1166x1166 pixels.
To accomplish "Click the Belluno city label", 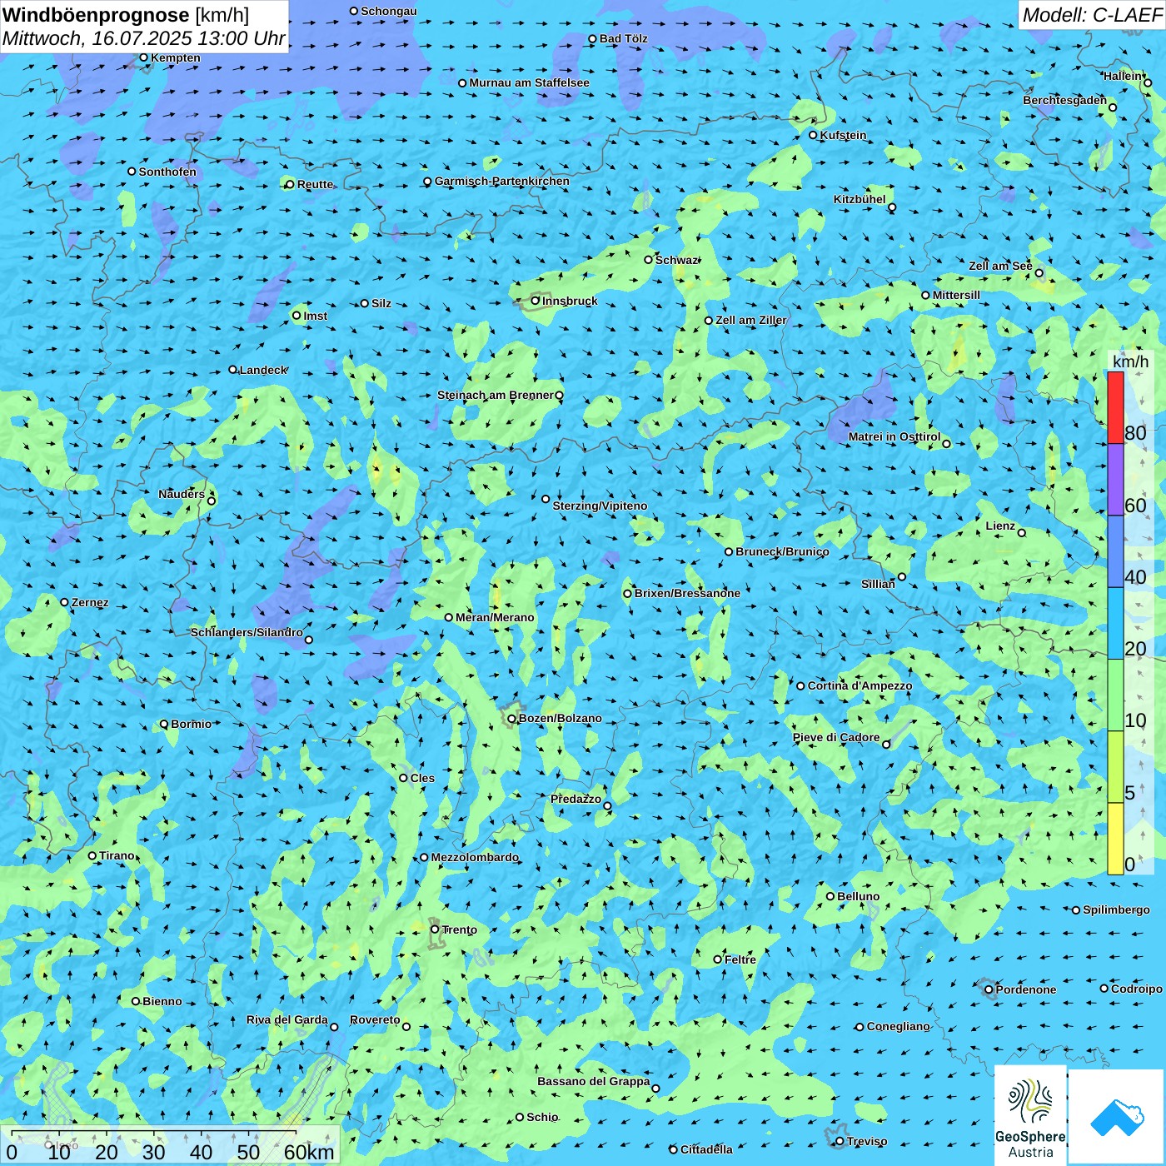I will [859, 896].
